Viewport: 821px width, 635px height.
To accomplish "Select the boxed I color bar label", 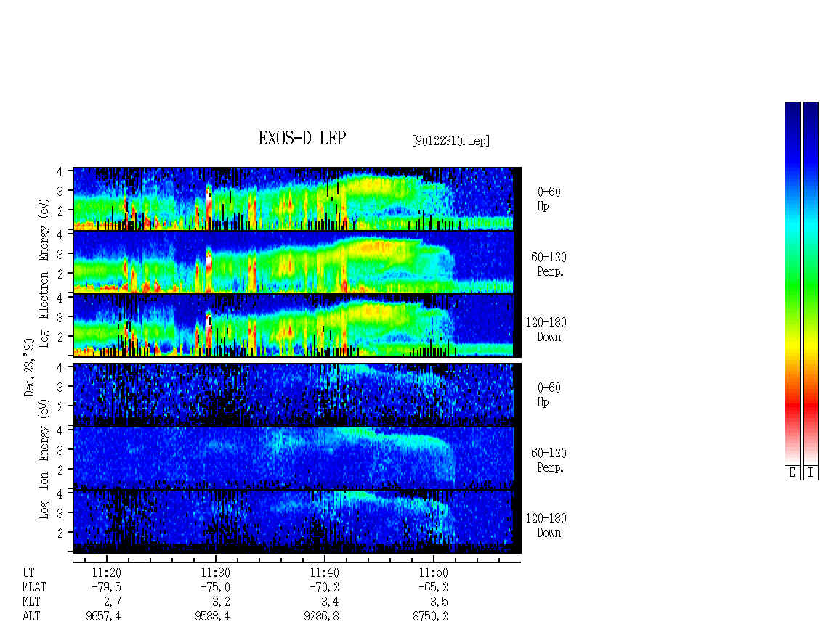I will (x=811, y=473).
